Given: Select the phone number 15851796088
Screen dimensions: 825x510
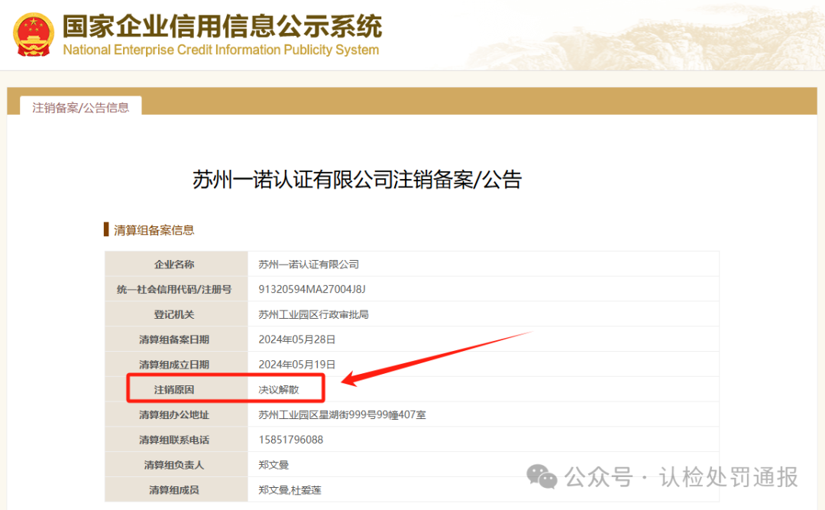Looking at the screenshot, I should (290, 440).
